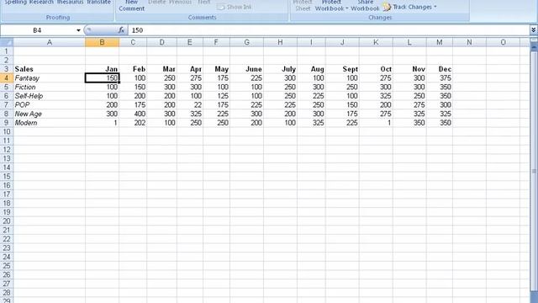Select row 15 header

point(7,176)
